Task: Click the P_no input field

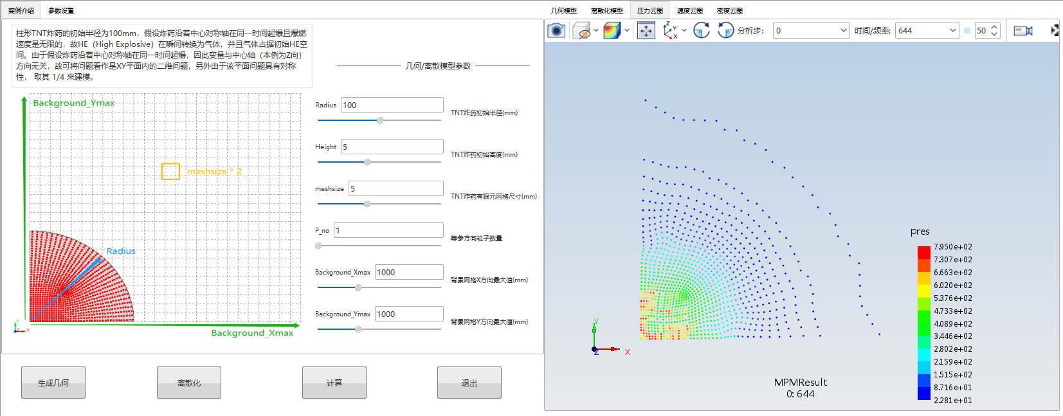Action: point(389,230)
